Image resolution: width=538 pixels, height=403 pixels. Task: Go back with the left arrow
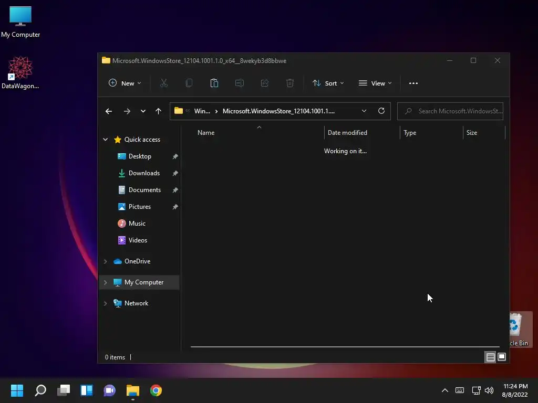pyautogui.click(x=109, y=111)
